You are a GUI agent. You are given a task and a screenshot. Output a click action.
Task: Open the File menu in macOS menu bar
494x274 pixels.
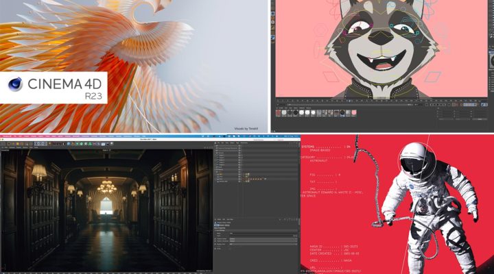coord(15,136)
